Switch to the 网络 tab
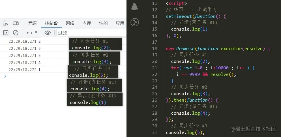 click(x=70, y=23)
